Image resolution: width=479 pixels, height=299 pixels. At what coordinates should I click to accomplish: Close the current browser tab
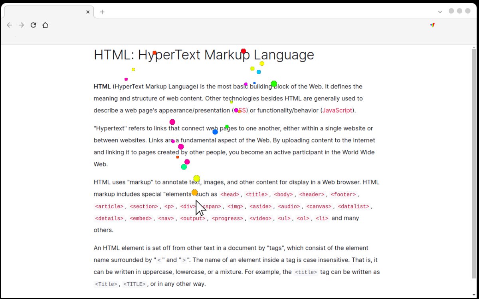[88, 12]
